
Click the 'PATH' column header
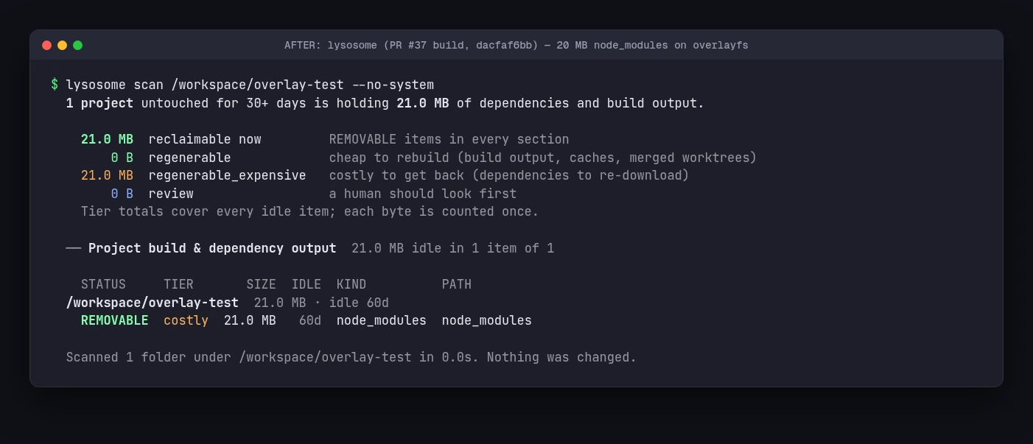[457, 284]
